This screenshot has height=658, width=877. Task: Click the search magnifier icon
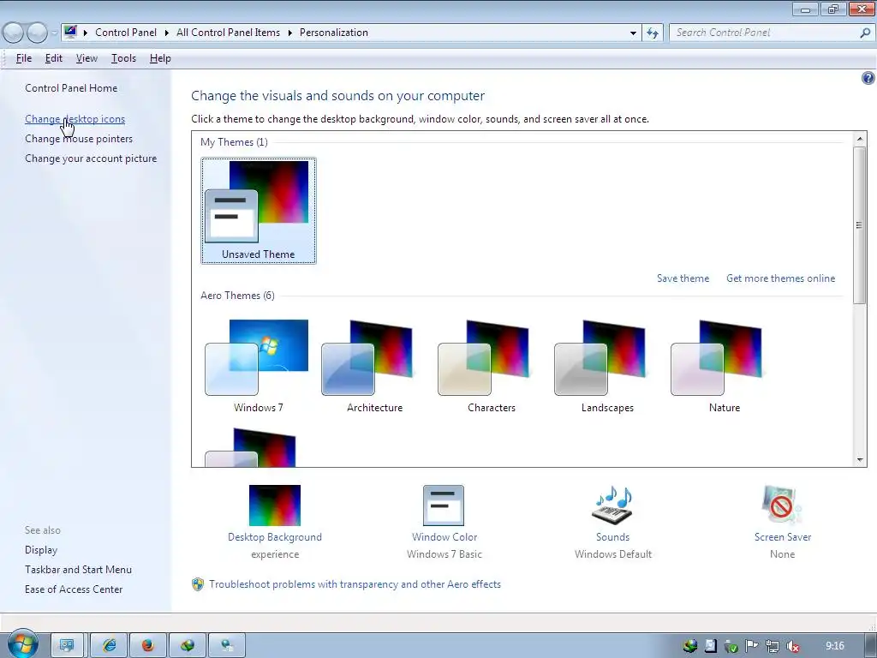[x=865, y=33]
